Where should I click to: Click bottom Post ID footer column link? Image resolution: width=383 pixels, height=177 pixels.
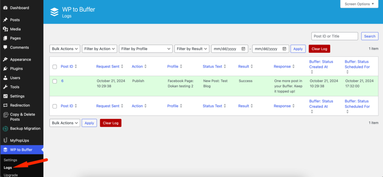click(x=67, y=106)
